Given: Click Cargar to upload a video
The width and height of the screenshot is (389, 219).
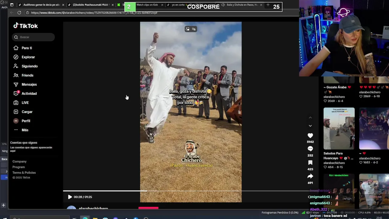Looking at the screenshot, I should (27, 112).
